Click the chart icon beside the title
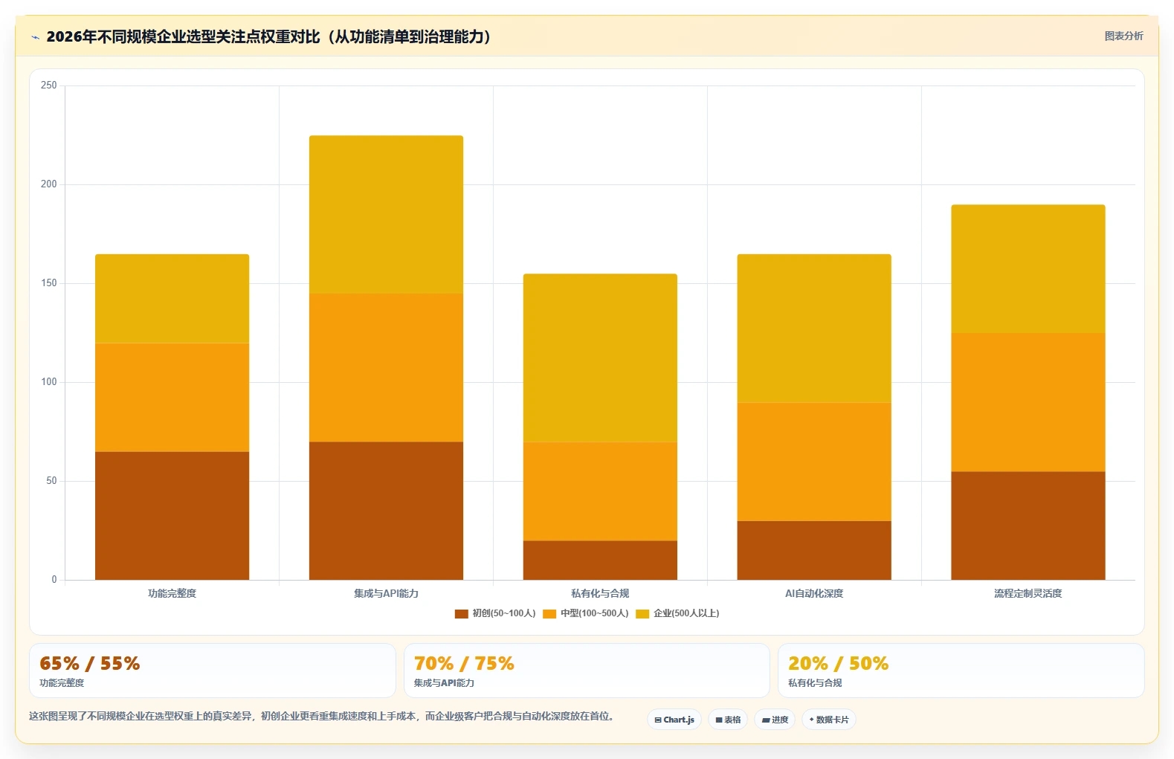 [35, 37]
